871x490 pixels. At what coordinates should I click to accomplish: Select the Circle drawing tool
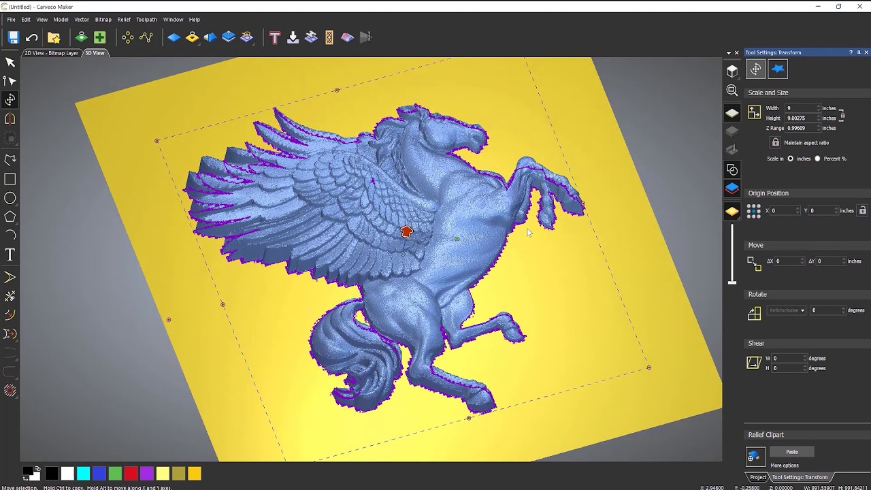10,198
